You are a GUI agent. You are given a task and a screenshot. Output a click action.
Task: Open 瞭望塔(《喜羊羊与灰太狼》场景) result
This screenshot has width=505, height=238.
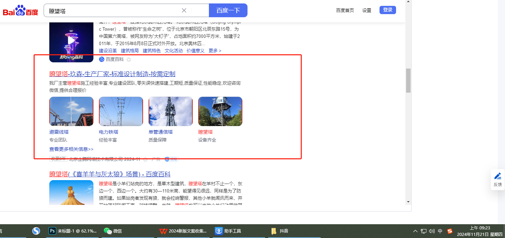(110, 174)
